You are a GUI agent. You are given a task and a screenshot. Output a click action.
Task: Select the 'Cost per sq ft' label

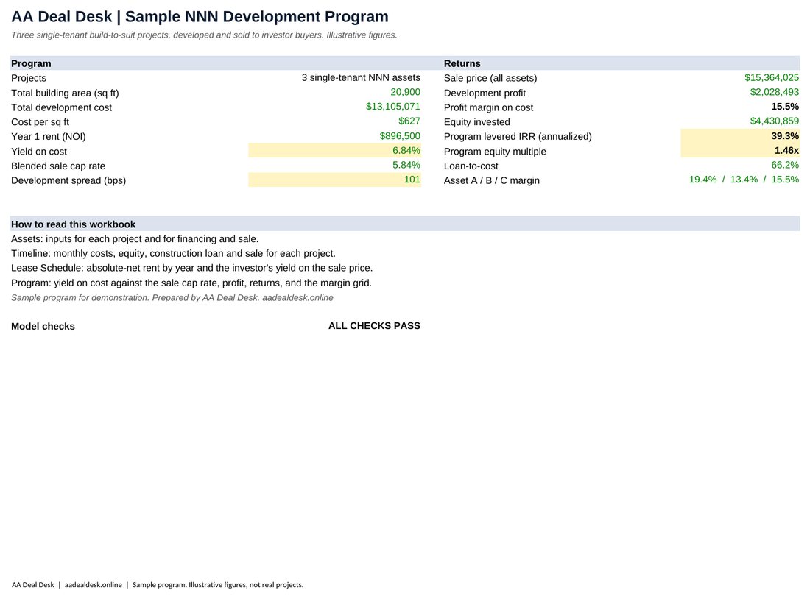[x=40, y=122]
